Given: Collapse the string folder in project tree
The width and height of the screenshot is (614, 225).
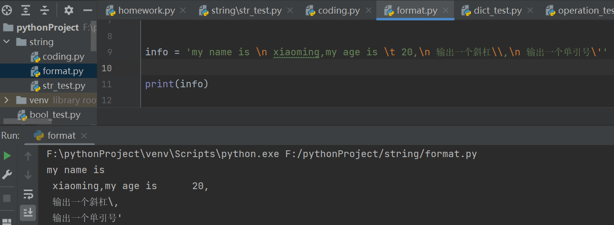Looking at the screenshot, I should pos(7,42).
